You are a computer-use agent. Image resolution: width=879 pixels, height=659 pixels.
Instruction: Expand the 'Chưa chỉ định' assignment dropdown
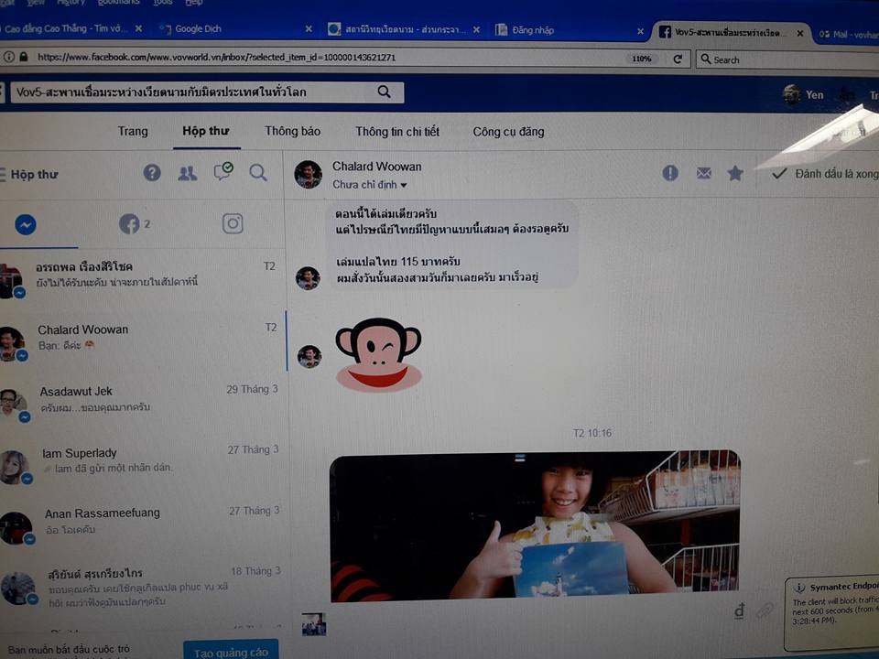point(370,185)
